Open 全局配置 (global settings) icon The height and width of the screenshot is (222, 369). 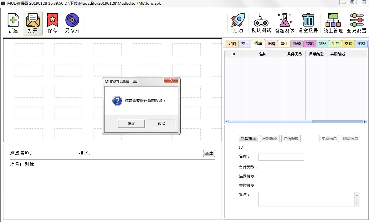pos(357,22)
